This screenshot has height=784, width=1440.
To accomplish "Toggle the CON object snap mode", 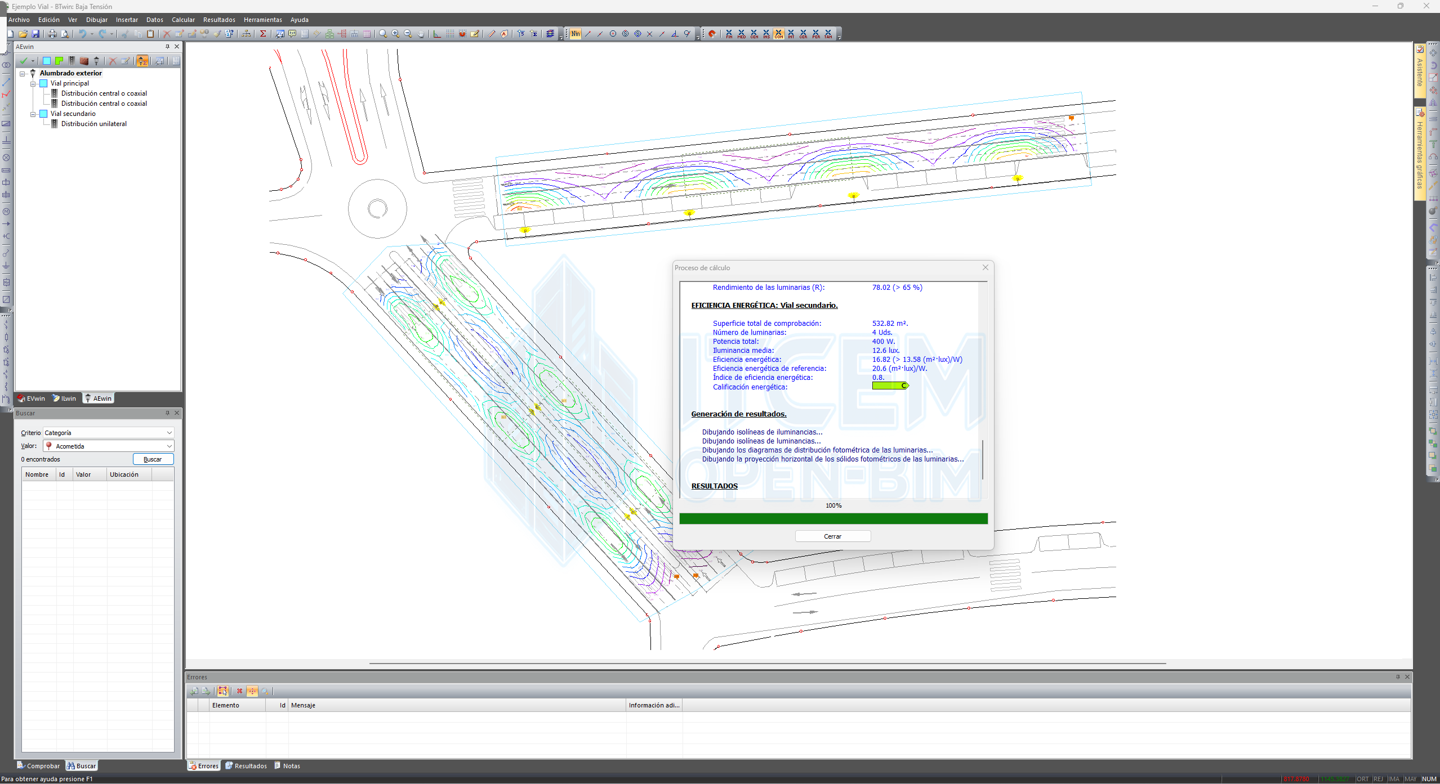I will point(778,34).
